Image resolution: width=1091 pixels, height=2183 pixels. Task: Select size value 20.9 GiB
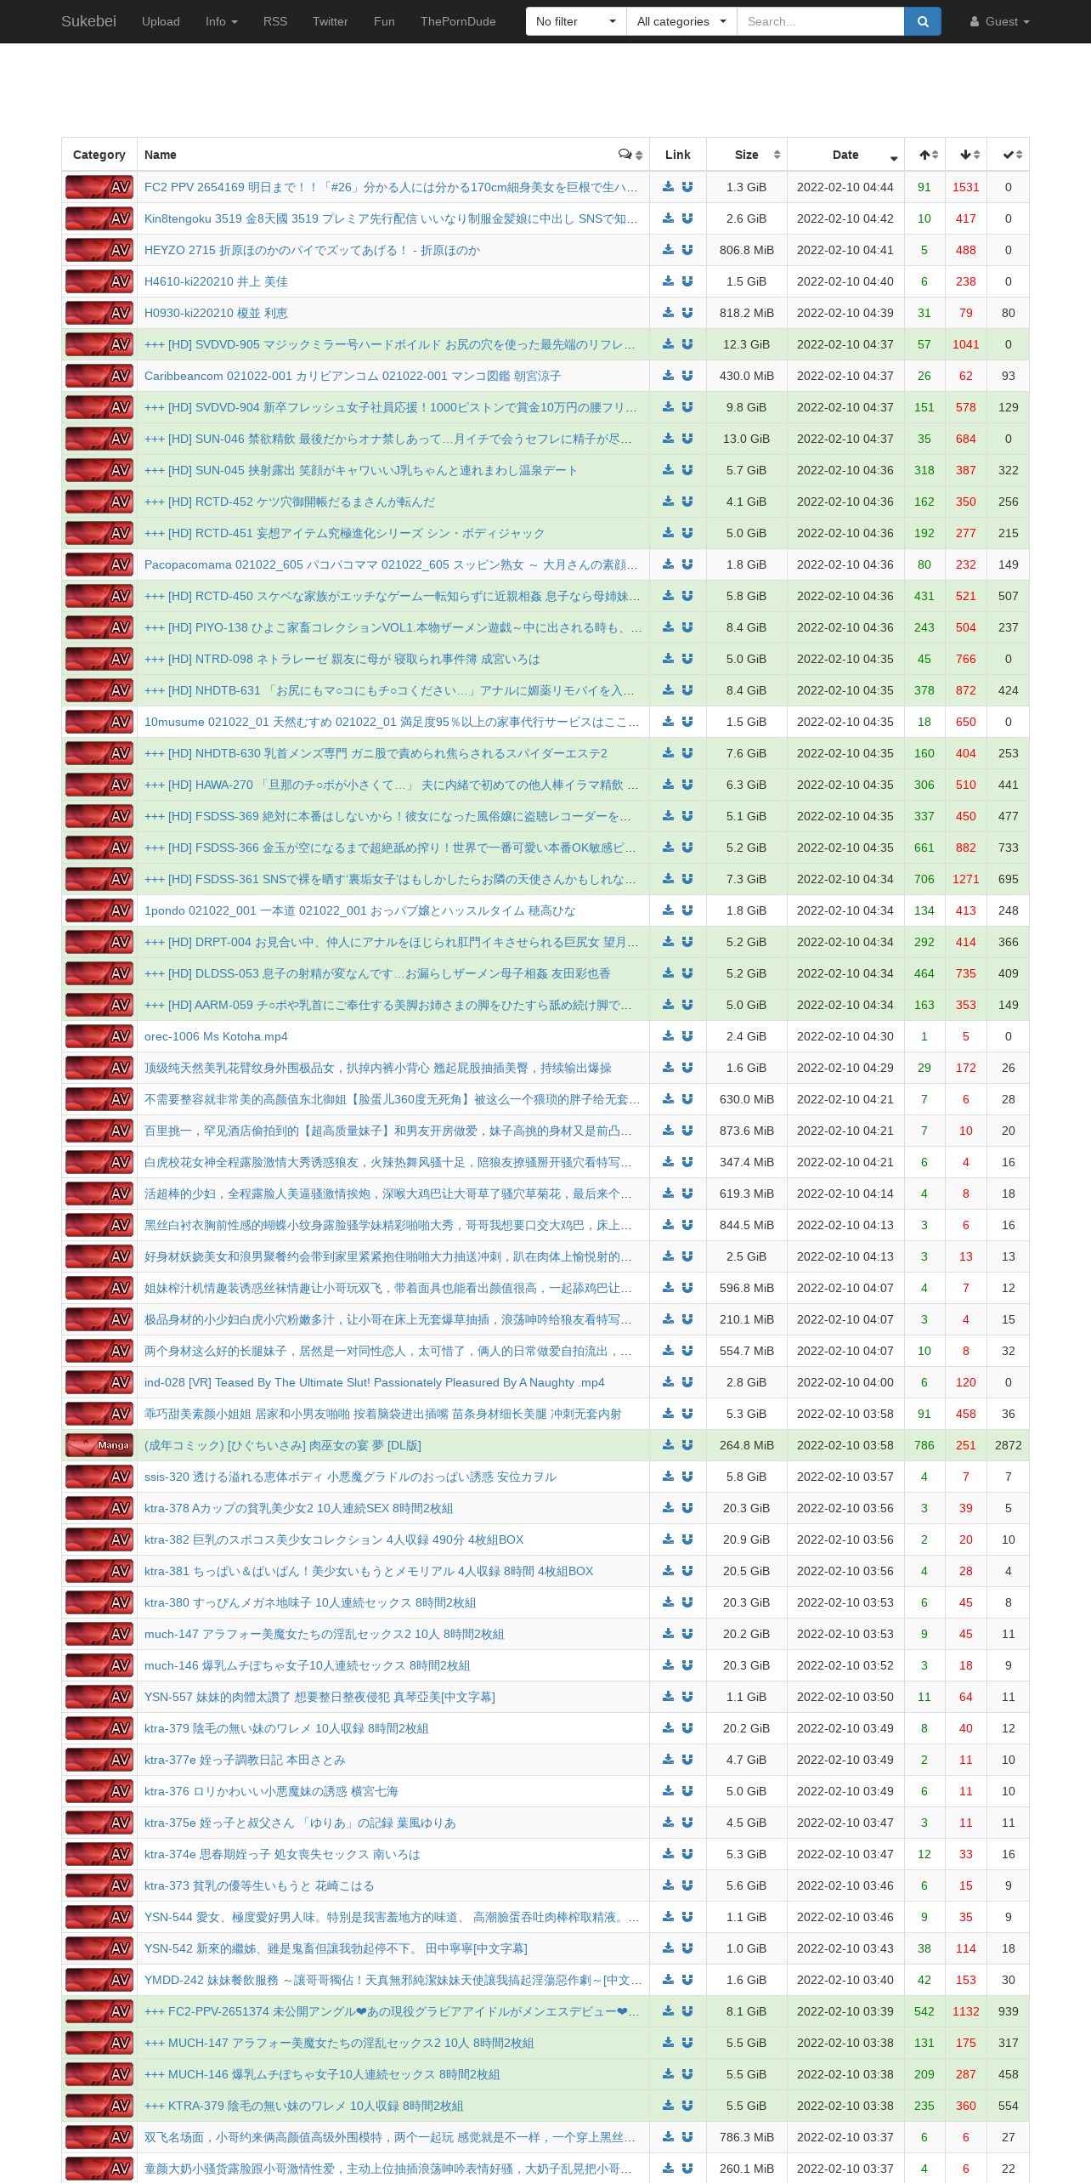[747, 1539]
